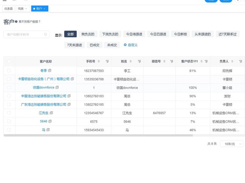Image resolution: width=245 pixels, height=183 pixels.
Task: Filter by 从未跟进的
Action: [x=203, y=34]
